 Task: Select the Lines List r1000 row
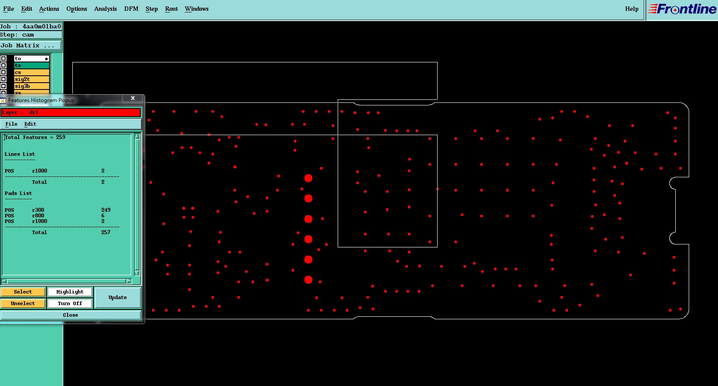coord(55,171)
